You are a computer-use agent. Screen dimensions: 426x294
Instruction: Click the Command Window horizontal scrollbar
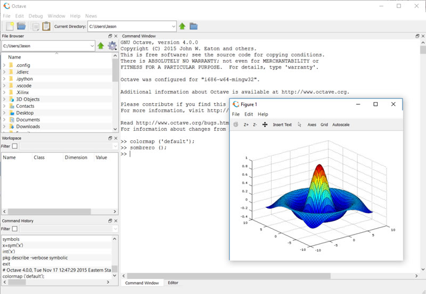click(x=229, y=276)
